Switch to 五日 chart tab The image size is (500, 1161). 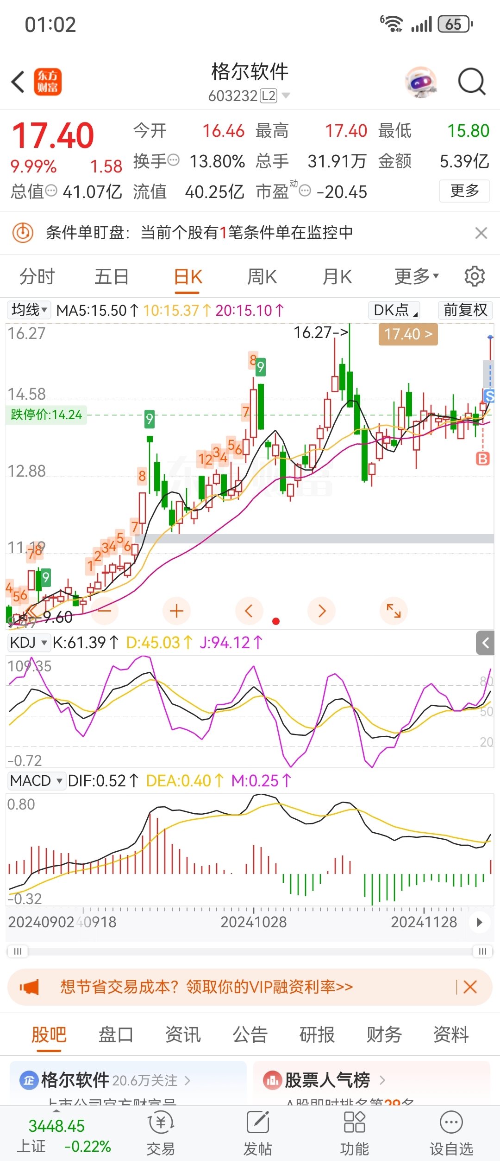coord(112,276)
